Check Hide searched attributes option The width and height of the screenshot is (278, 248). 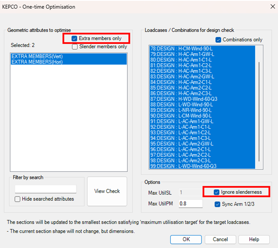(x=18, y=199)
